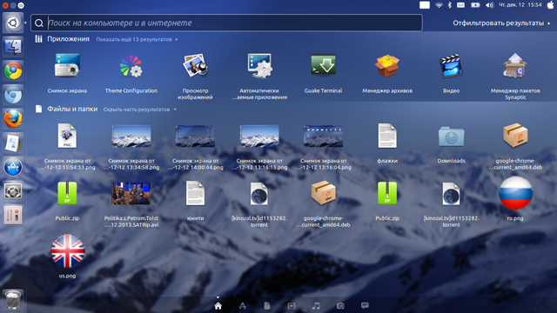Launch Guake Terminal

[323, 65]
